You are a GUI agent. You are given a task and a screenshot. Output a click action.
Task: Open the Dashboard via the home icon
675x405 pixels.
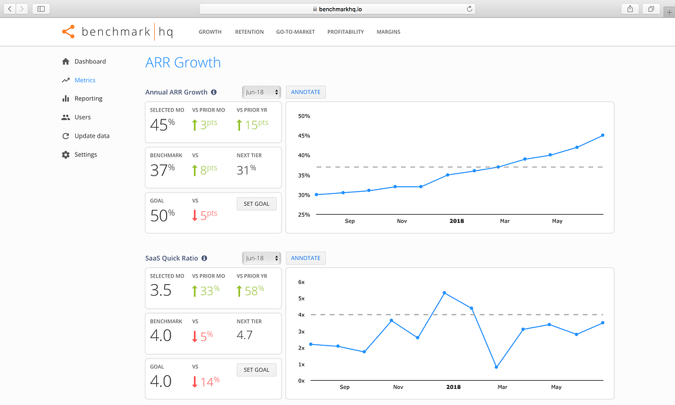65,61
